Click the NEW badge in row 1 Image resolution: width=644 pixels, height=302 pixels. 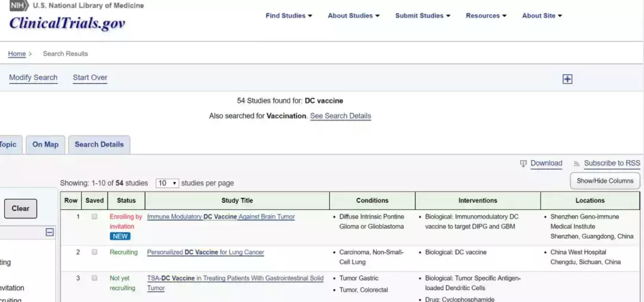point(119,236)
